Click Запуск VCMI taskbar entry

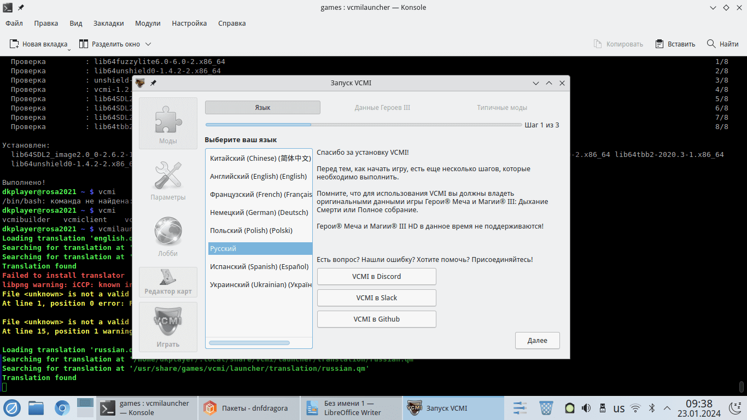tap(453, 408)
